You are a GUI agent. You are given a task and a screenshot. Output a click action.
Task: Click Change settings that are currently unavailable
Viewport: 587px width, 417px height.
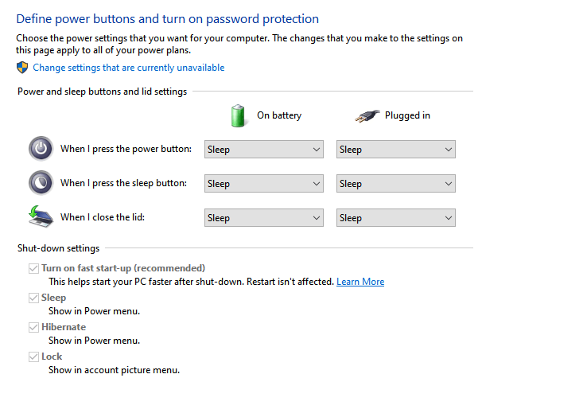click(x=128, y=68)
